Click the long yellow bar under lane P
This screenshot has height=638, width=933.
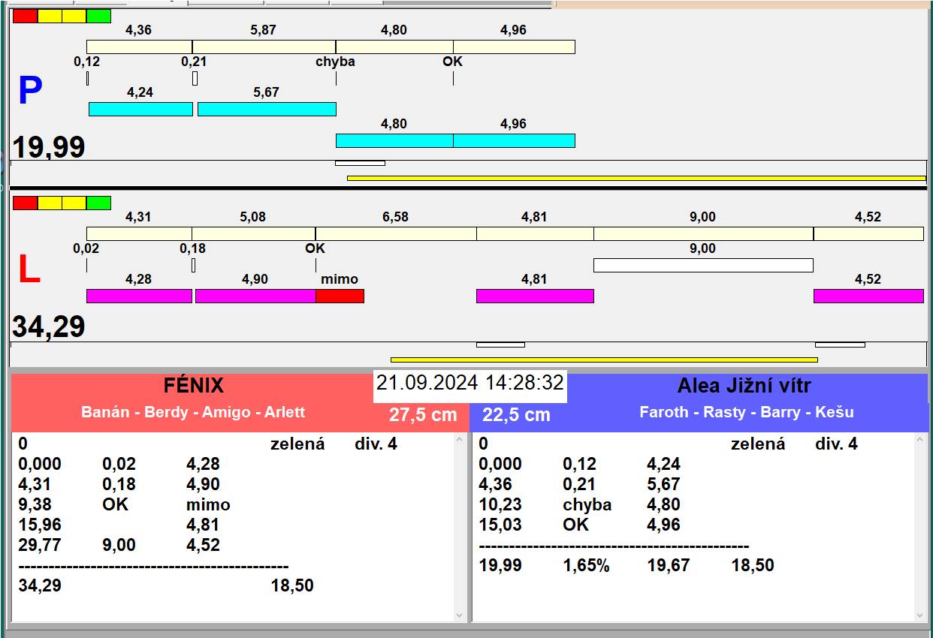(636, 178)
